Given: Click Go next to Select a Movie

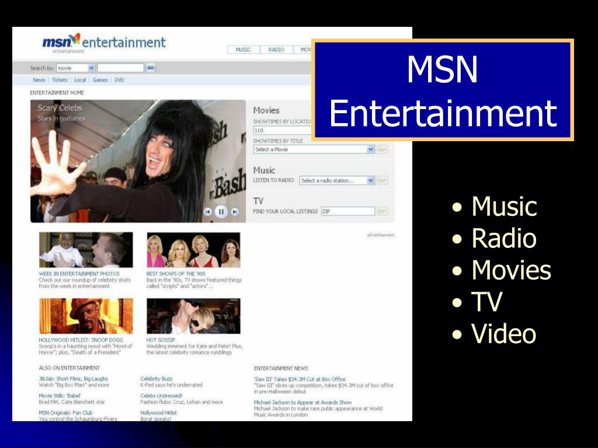Looking at the screenshot, I should click(382, 149).
